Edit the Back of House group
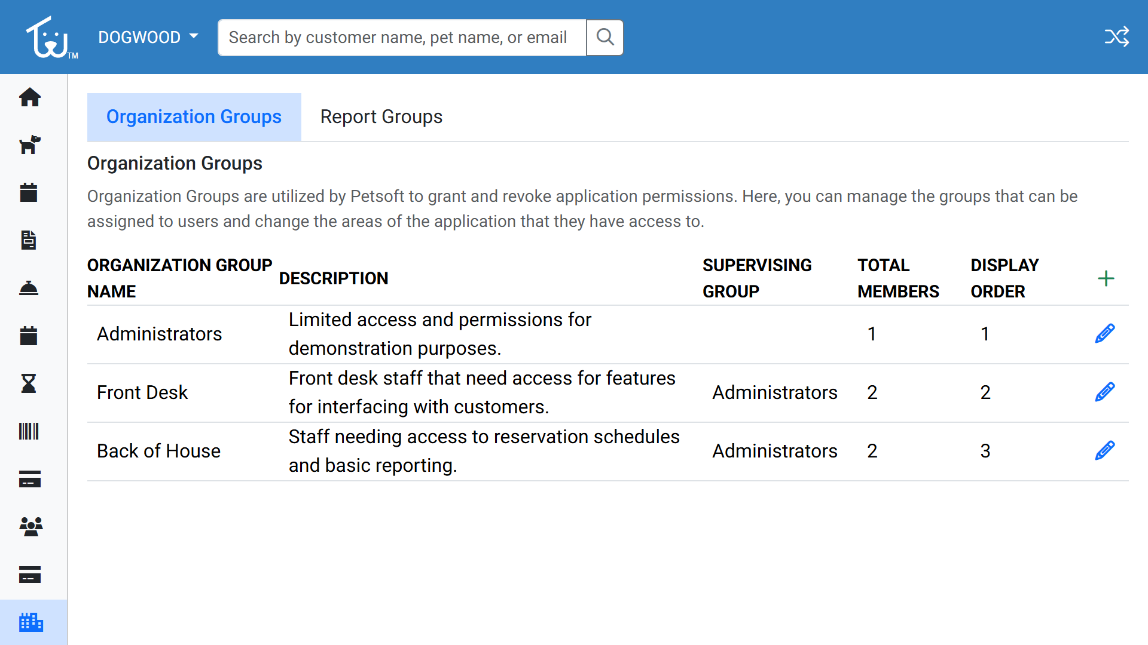Image resolution: width=1148 pixels, height=645 pixels. (x=1104, y=450)
